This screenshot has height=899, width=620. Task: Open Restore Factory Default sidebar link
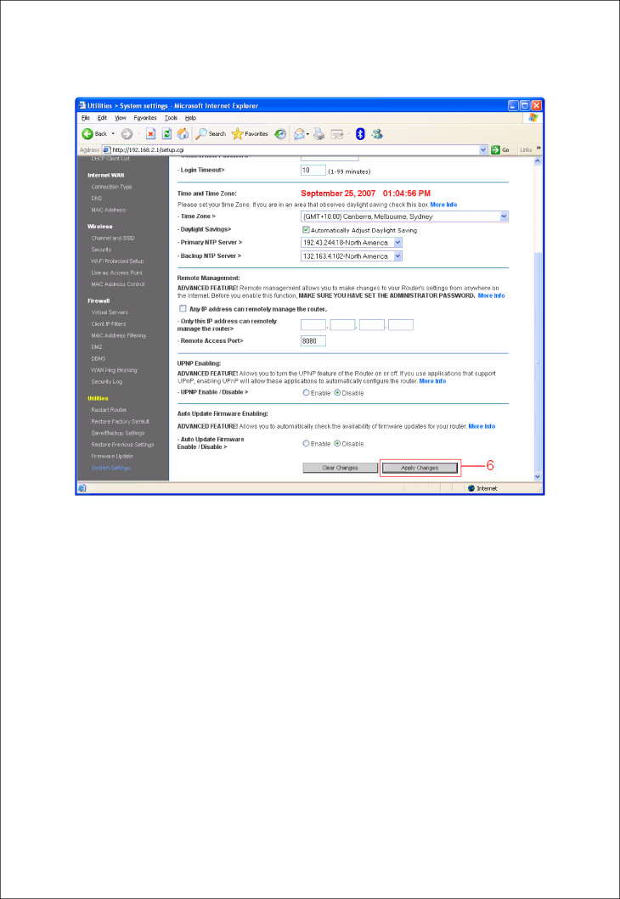coord(120,421)
